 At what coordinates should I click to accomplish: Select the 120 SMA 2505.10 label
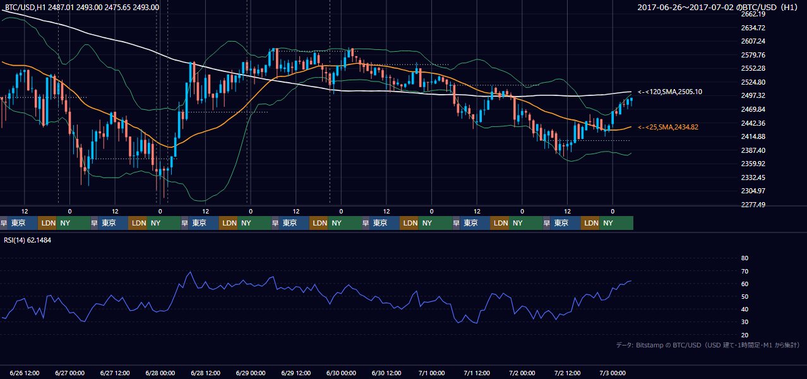(670, 92)
